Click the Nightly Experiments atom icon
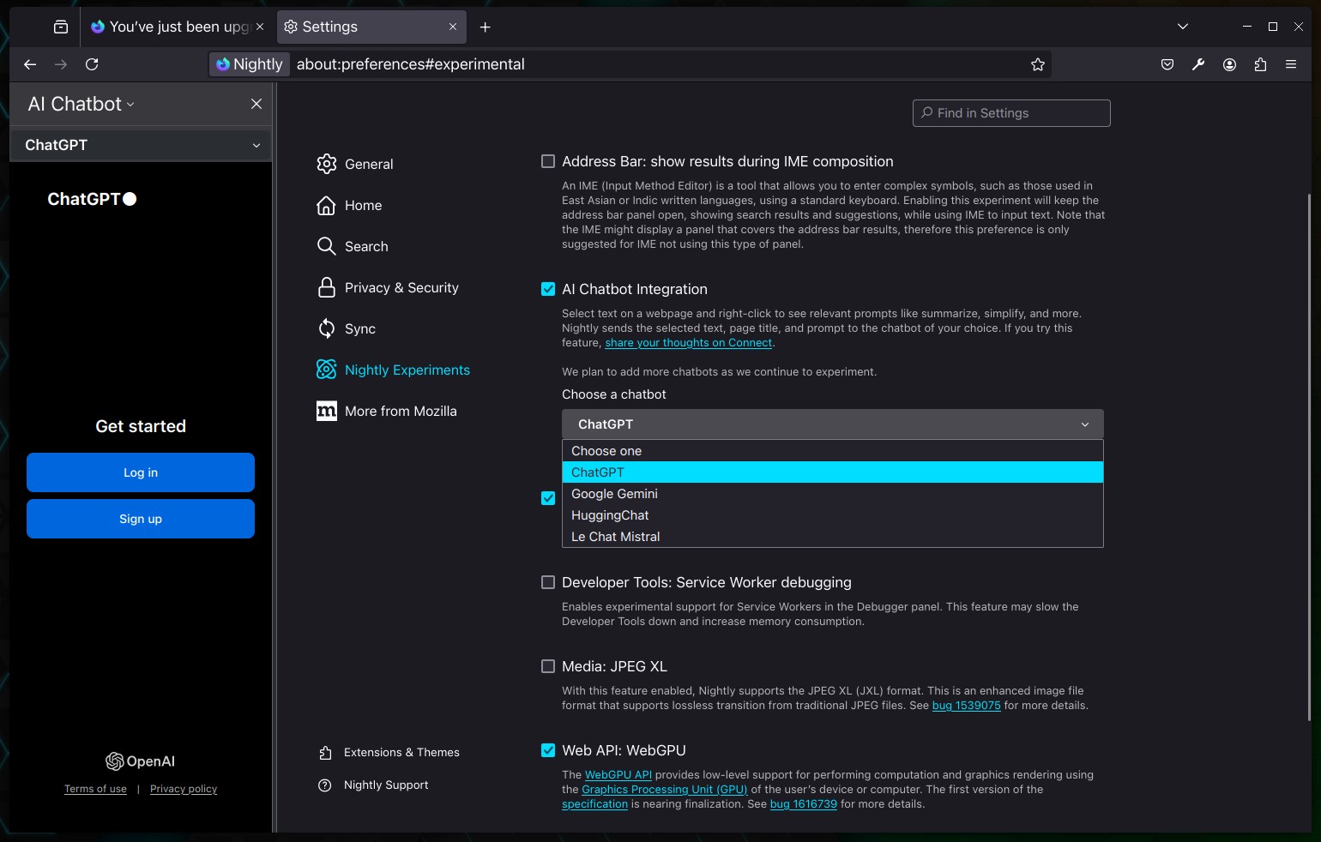The width and height of the screenshot is (1321, 842). coord(326,370)
